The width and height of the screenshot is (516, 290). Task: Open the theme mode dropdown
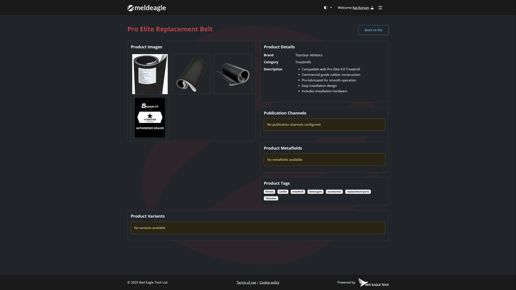pos(328,8)
